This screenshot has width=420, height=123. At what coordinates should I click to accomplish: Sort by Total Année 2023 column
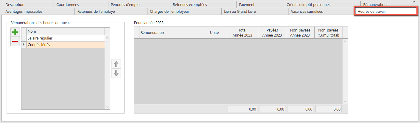pyautogui.click(x=242, y=32)
